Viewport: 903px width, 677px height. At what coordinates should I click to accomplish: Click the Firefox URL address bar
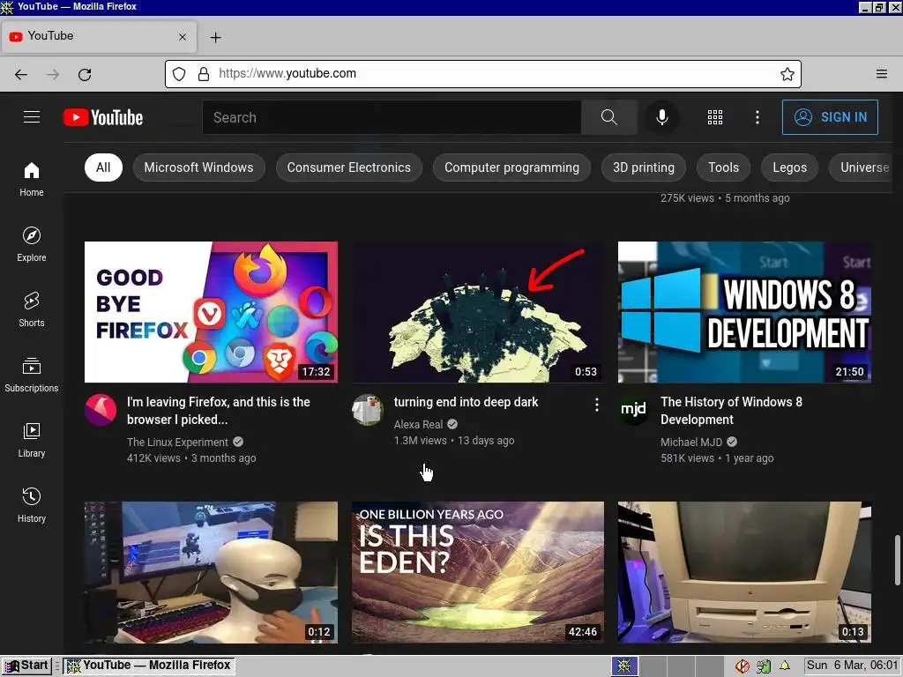pos(482,74)
